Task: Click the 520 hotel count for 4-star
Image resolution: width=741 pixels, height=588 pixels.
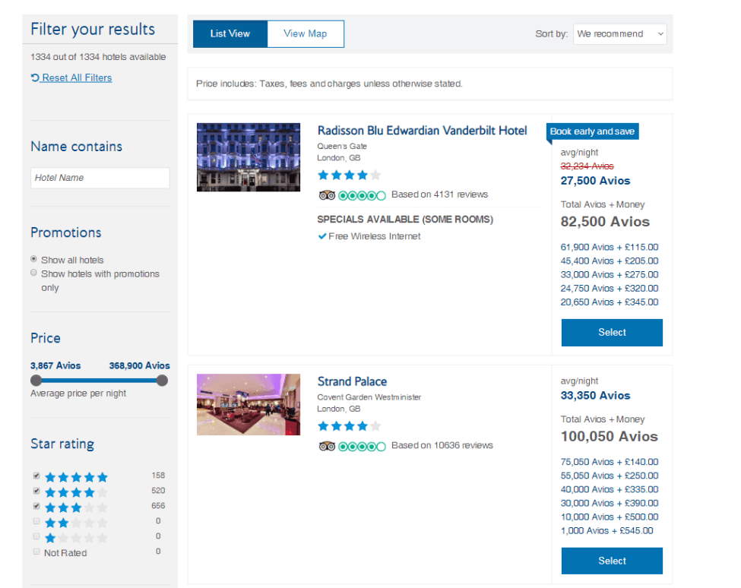Action: 158,491
